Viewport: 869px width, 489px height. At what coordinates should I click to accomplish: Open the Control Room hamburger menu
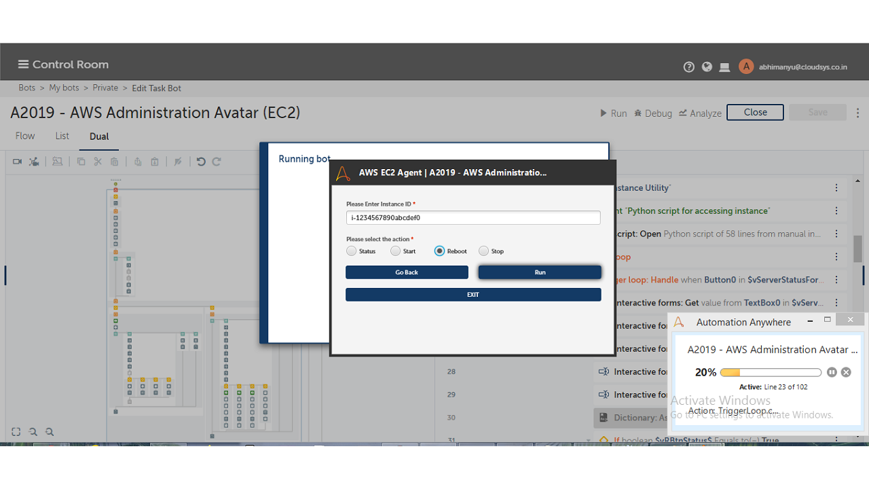point(23,65)
